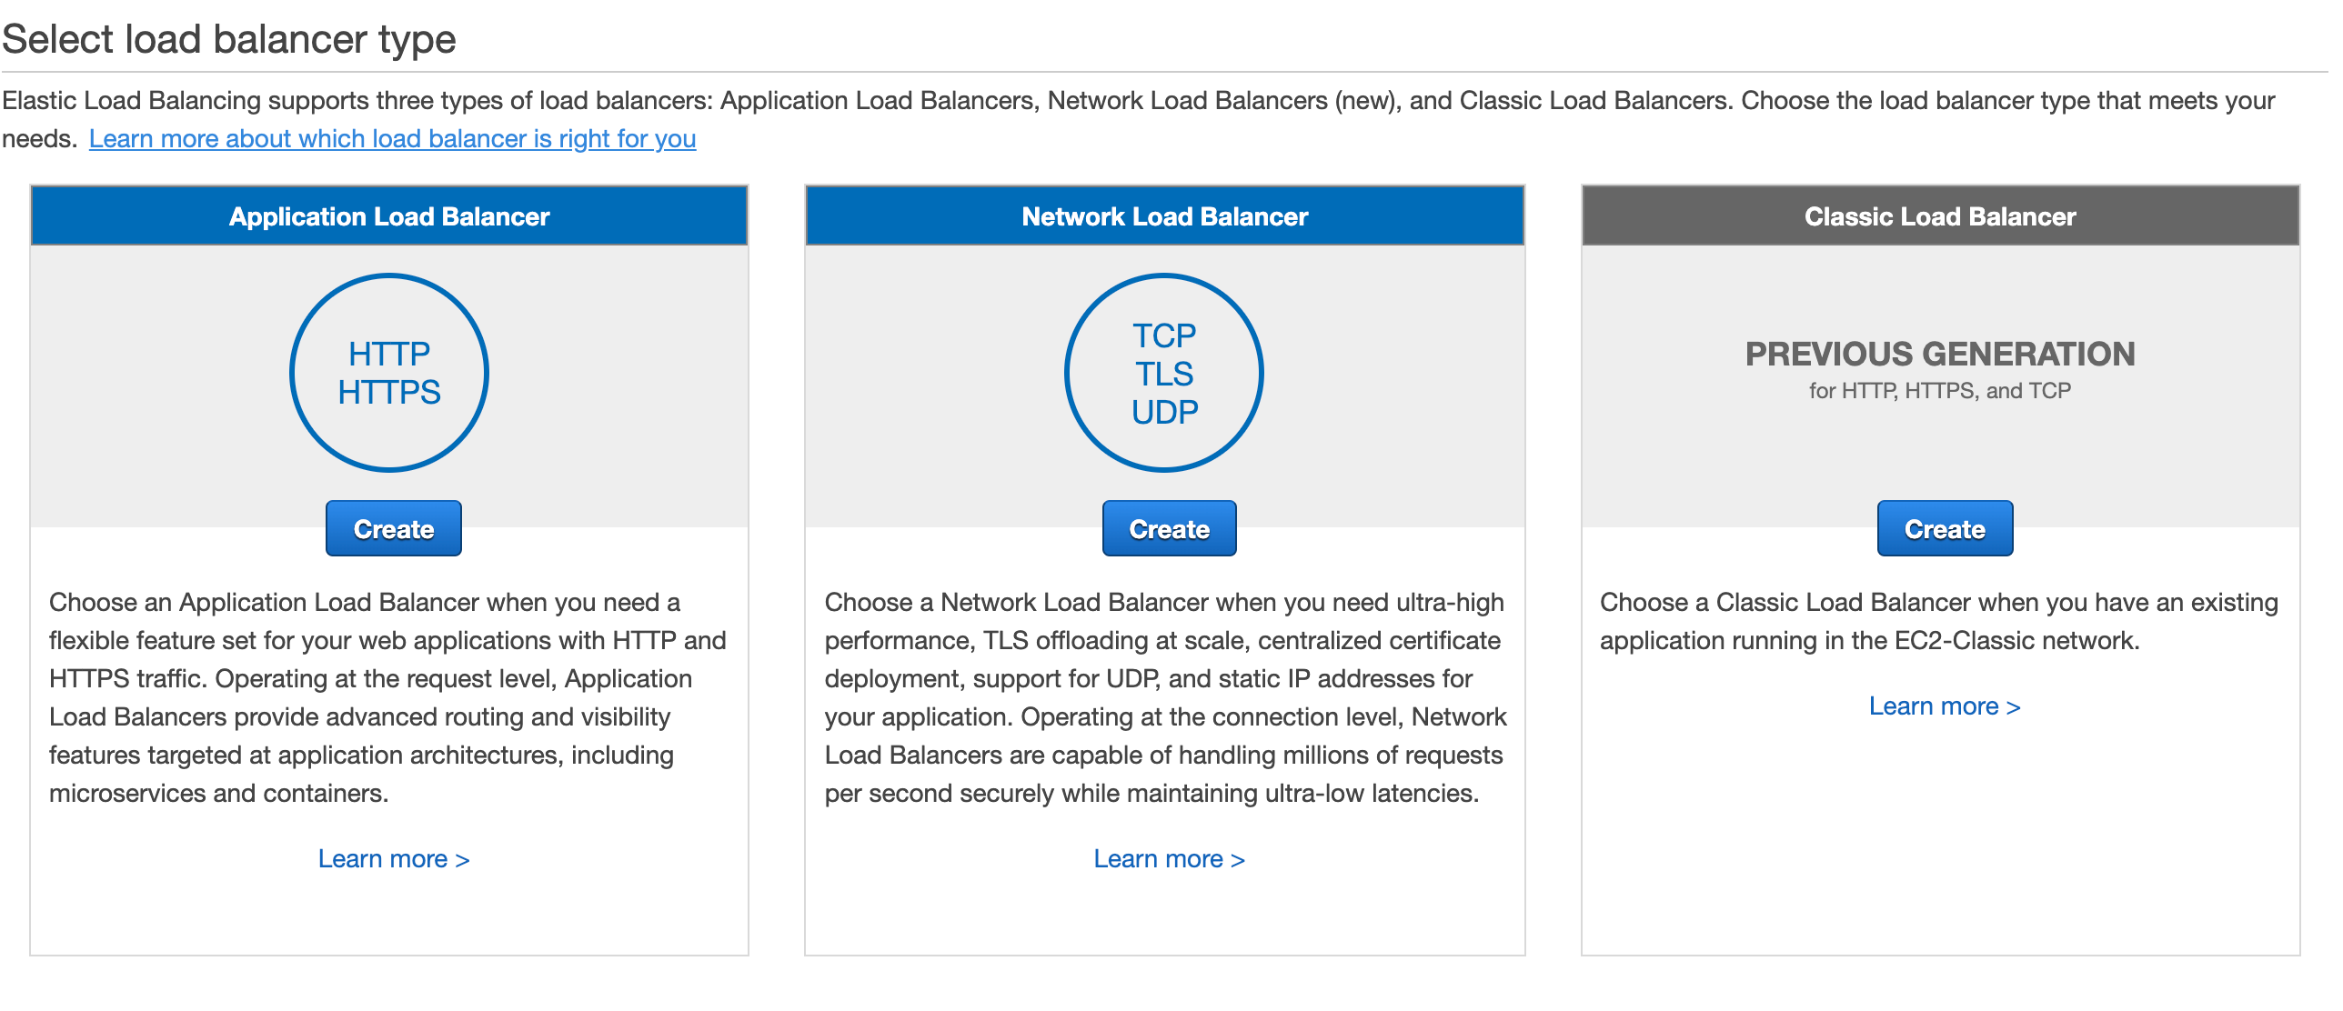Click the Application Load Balancer description paragraph

coord(387,697)
